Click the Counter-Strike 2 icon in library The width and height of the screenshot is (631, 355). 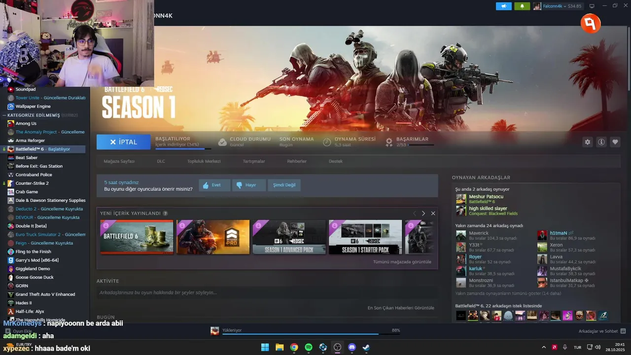tap(11, 183)
